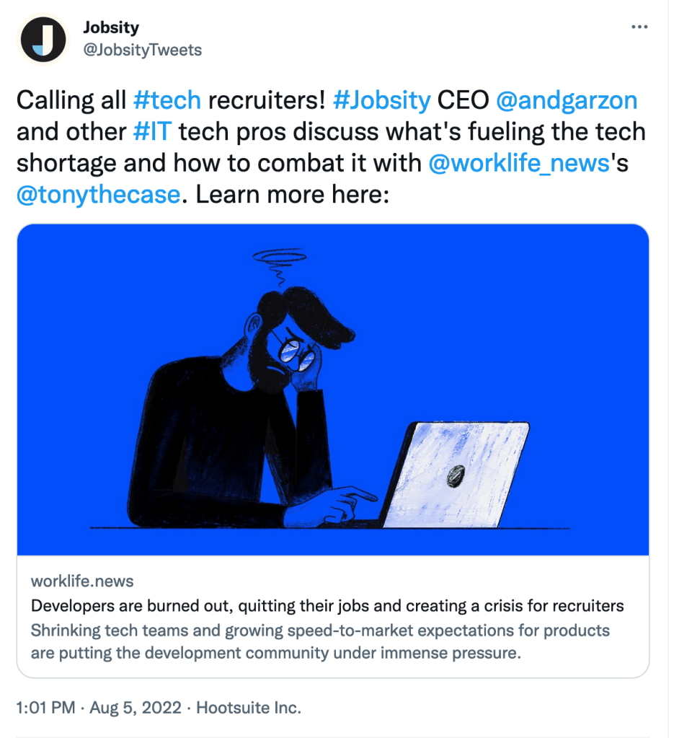Select the #IT hashtag
The height and width of the screenshot is (738, 674).
point(151,131)
